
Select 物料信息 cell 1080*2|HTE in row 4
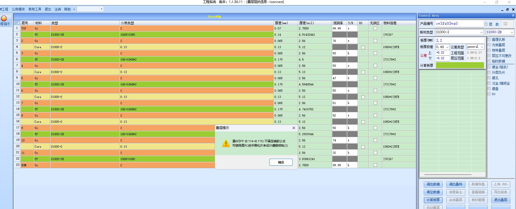[399, 47]
